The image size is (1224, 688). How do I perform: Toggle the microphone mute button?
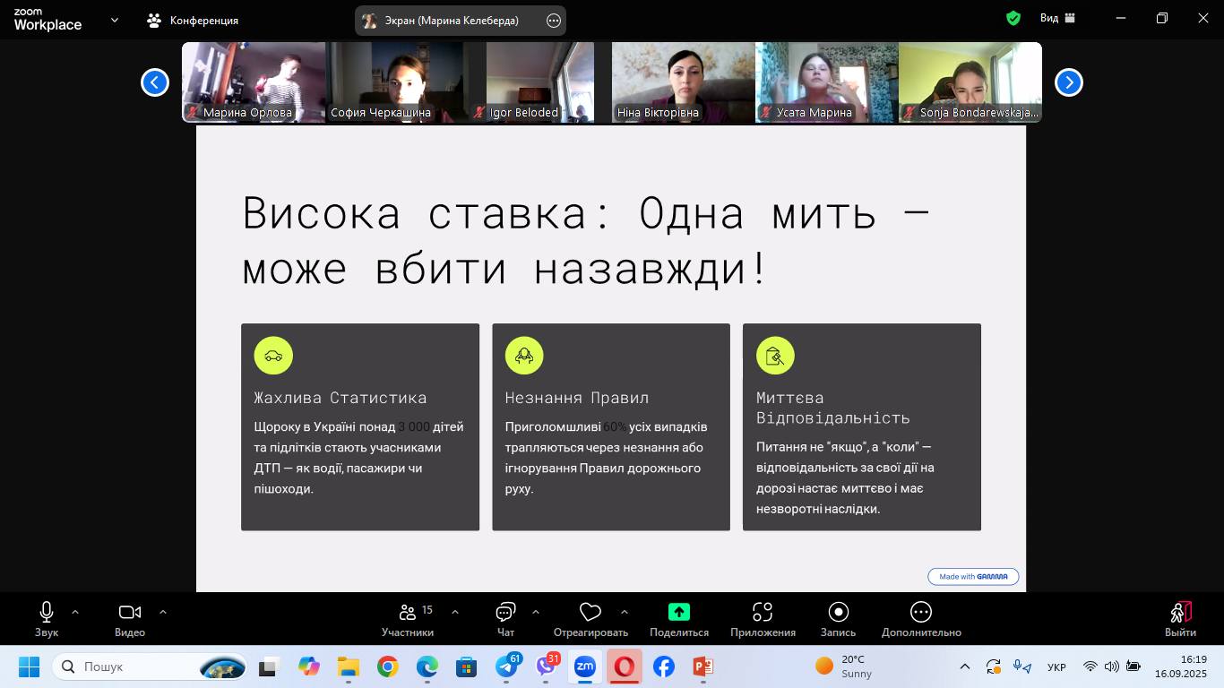point(47,619)
